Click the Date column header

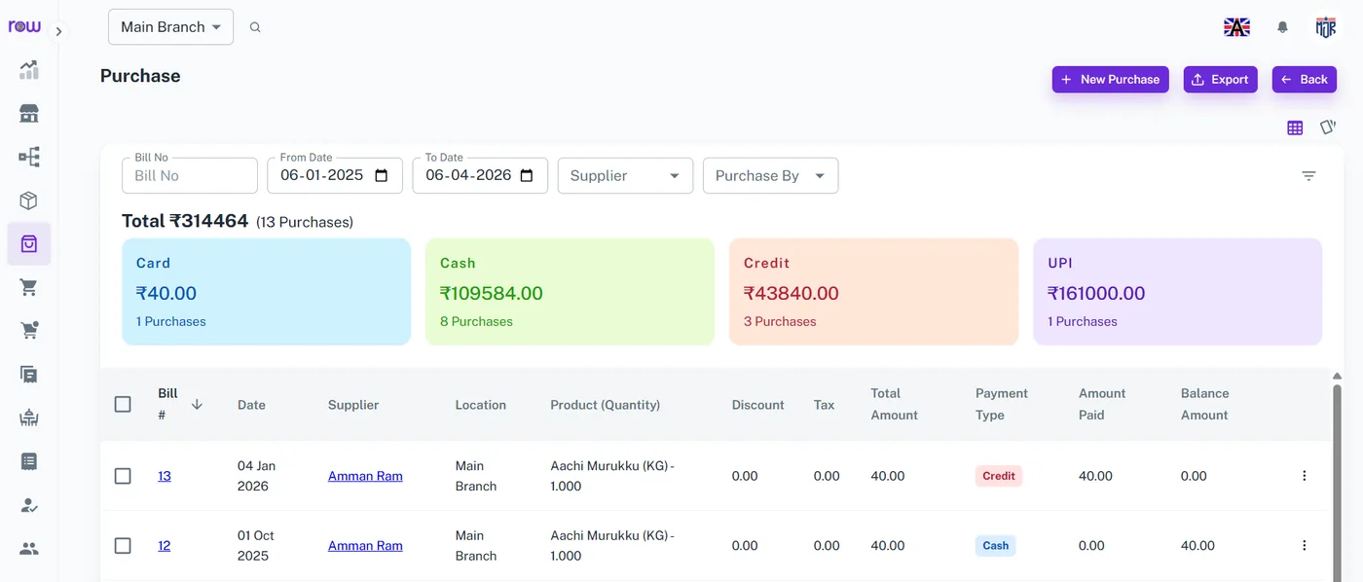coord(251,405)
